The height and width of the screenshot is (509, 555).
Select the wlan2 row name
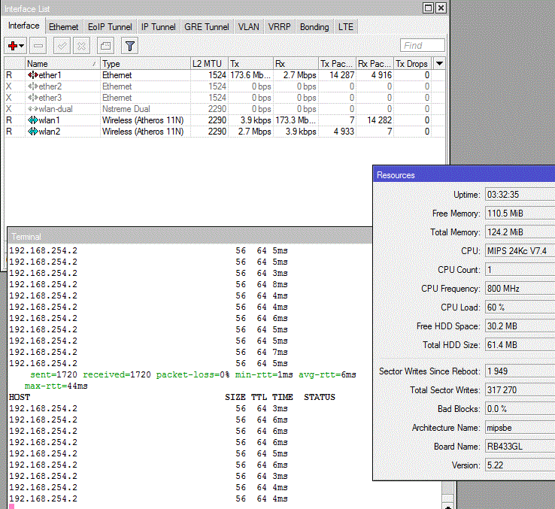(49, 132)
